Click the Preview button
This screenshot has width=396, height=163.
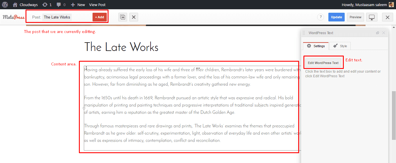pyautogui.click(x=355, y=17)
